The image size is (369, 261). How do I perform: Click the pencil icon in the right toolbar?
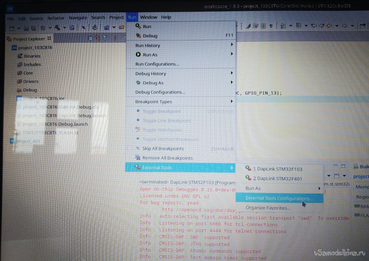248,26
